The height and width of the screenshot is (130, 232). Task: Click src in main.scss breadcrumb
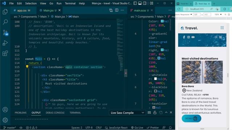(x=132, y=17)
